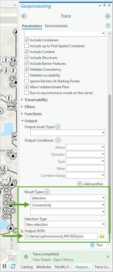Browse for the Output JSON file with the folder icon
Viewport: 113px width, 272px height.
[102, 236]
